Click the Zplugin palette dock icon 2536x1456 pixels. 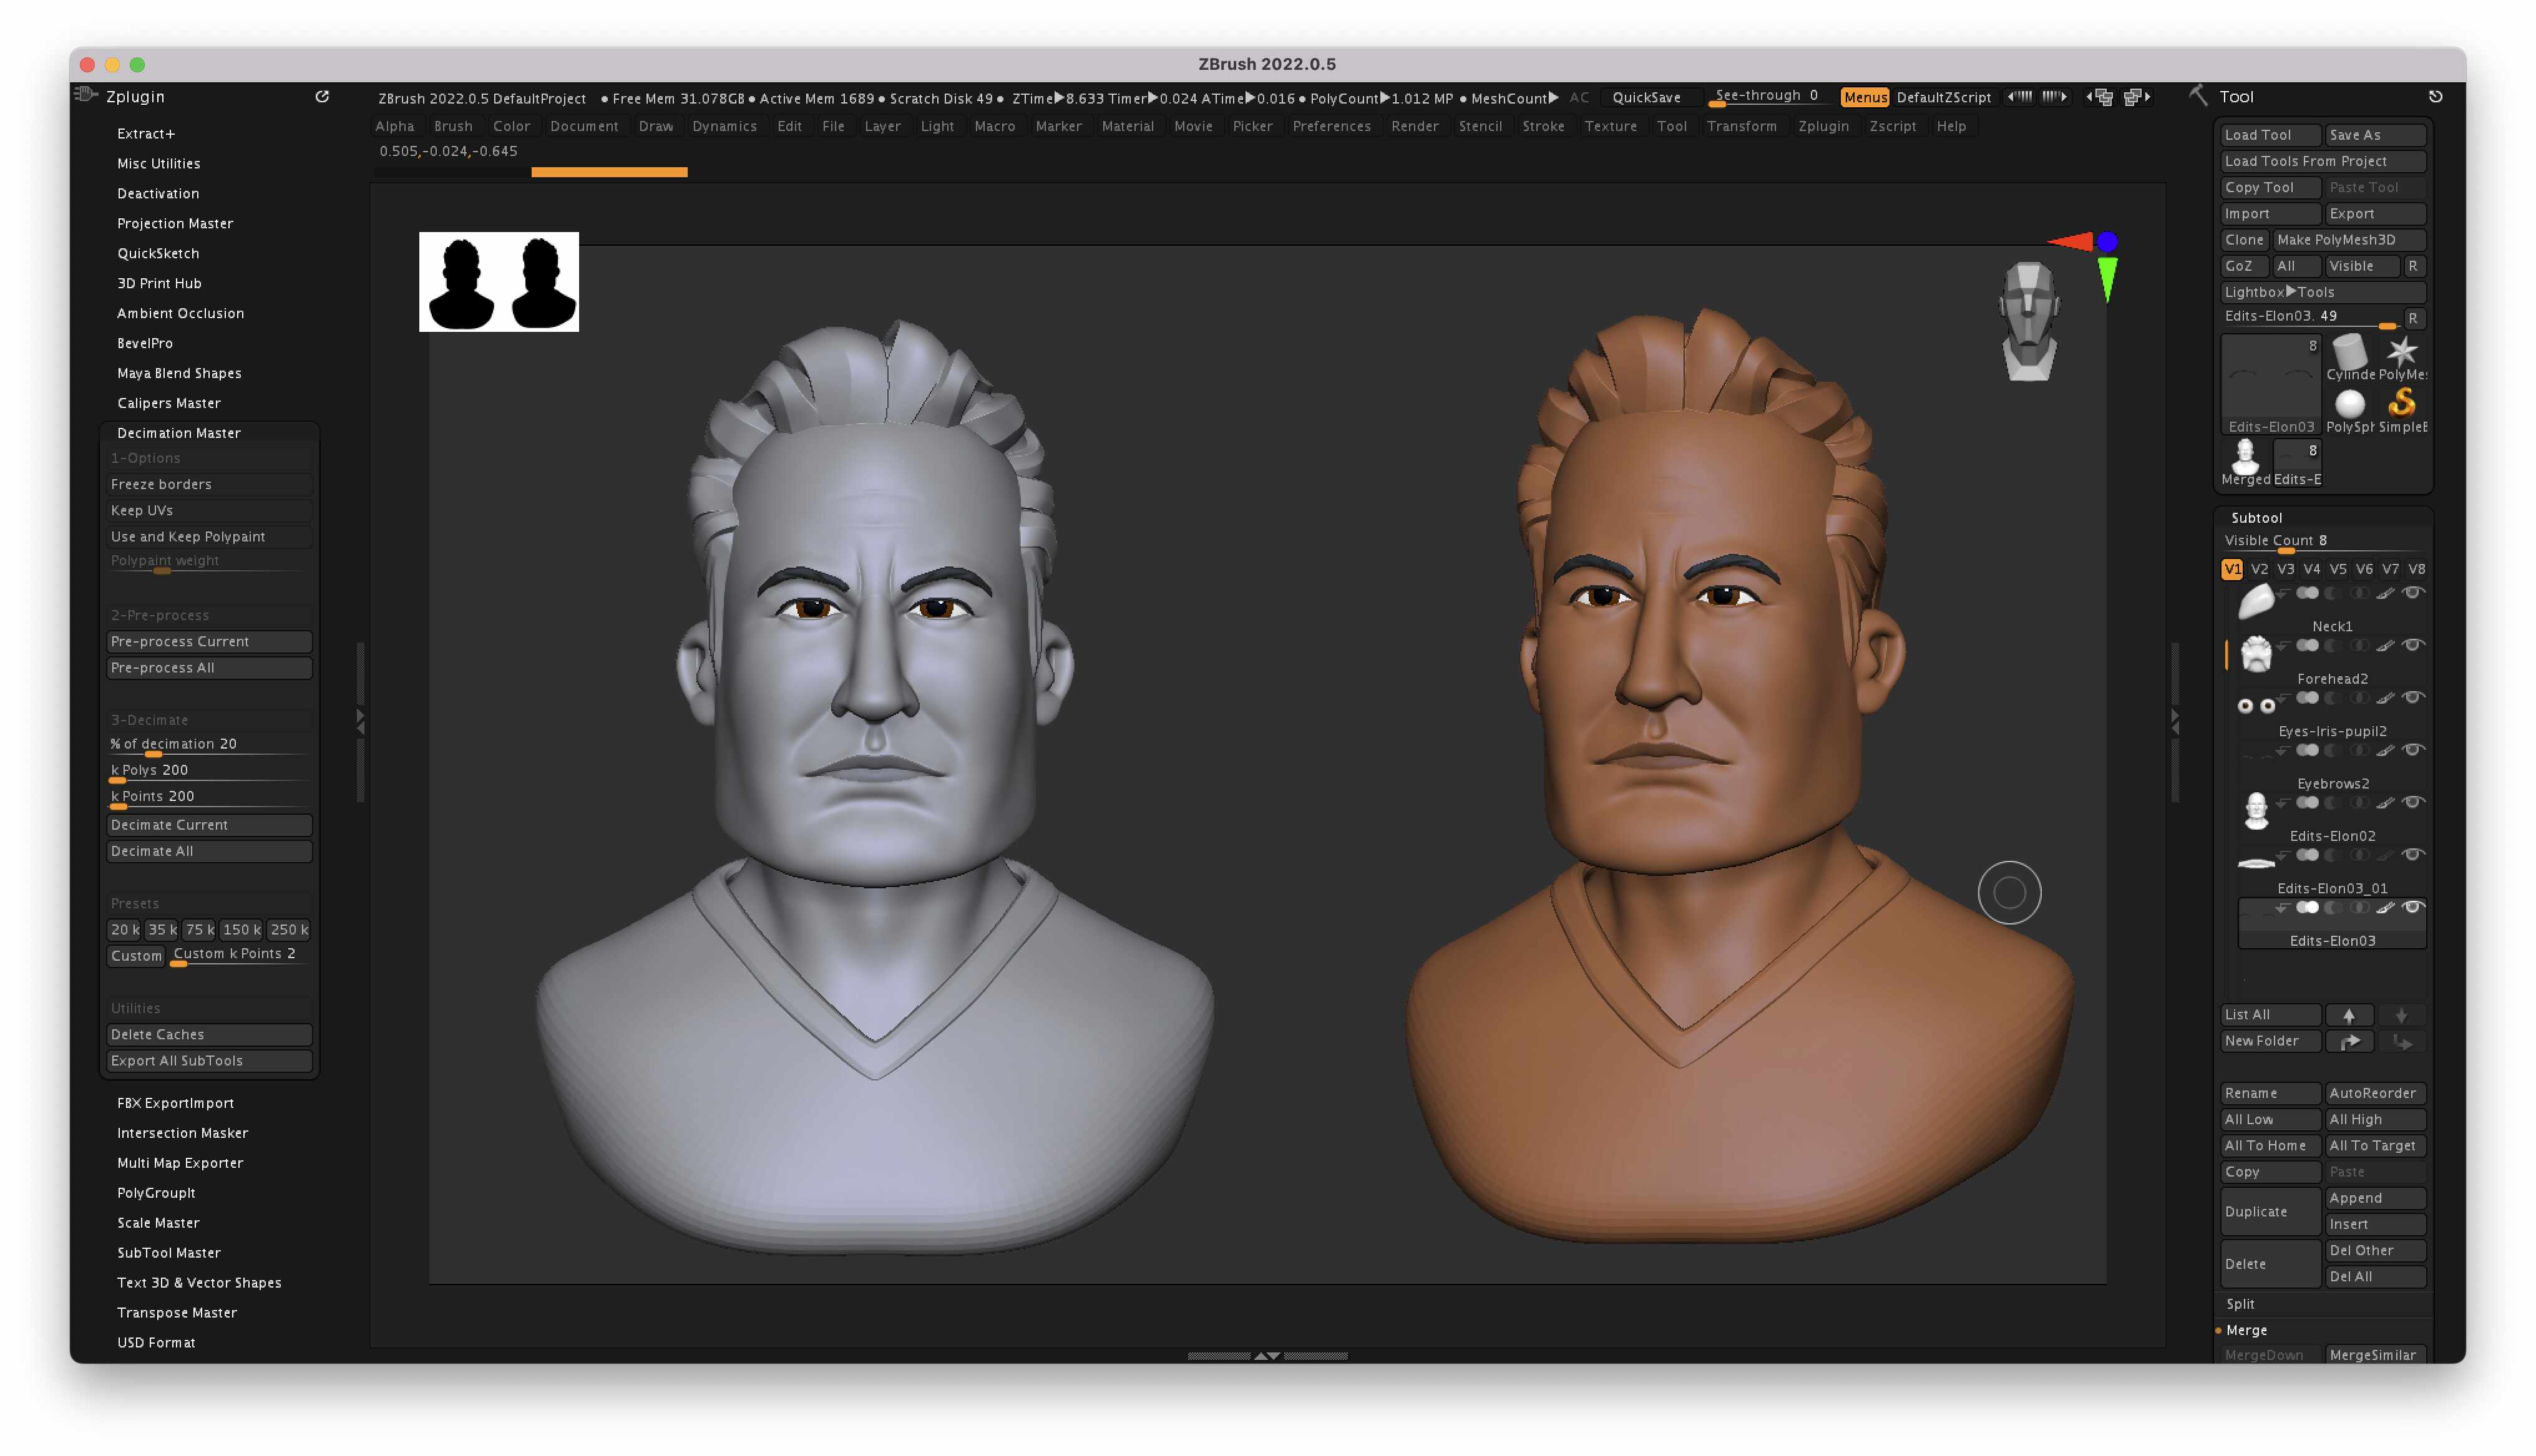click(322, 97)
